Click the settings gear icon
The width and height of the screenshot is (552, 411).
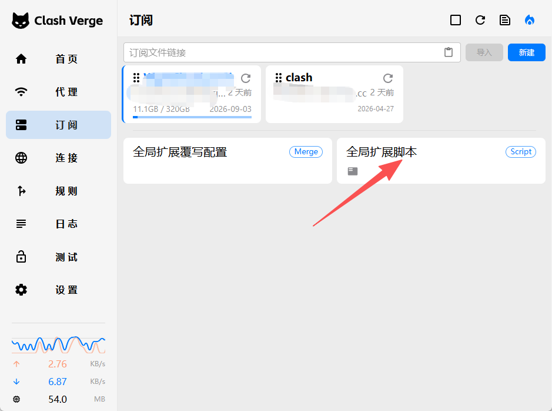tap(21, 290)
